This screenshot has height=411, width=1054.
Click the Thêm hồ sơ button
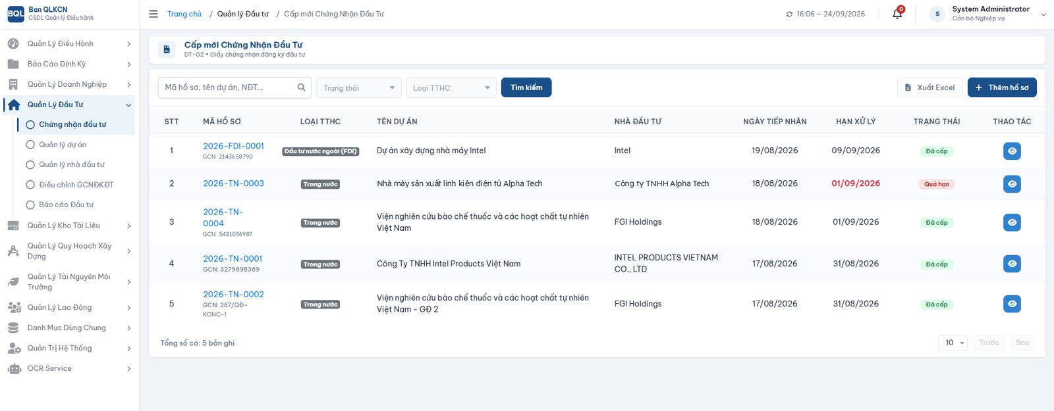pos(1002,87)
